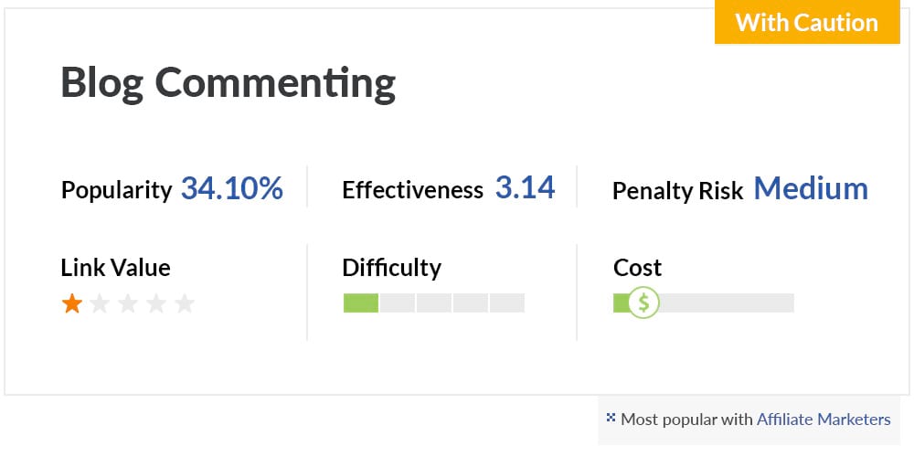Click the small blue icon beside Most popular
This screenshot has height=457, width=914.
pyautogui.click(x=611, y=418)
